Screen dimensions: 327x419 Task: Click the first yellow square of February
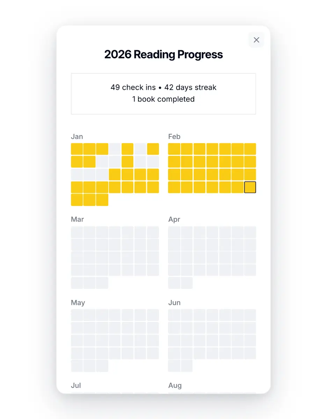click(x=174, y=149)
